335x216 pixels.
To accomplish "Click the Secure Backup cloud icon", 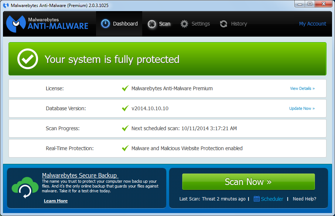I will click(25, 188).
